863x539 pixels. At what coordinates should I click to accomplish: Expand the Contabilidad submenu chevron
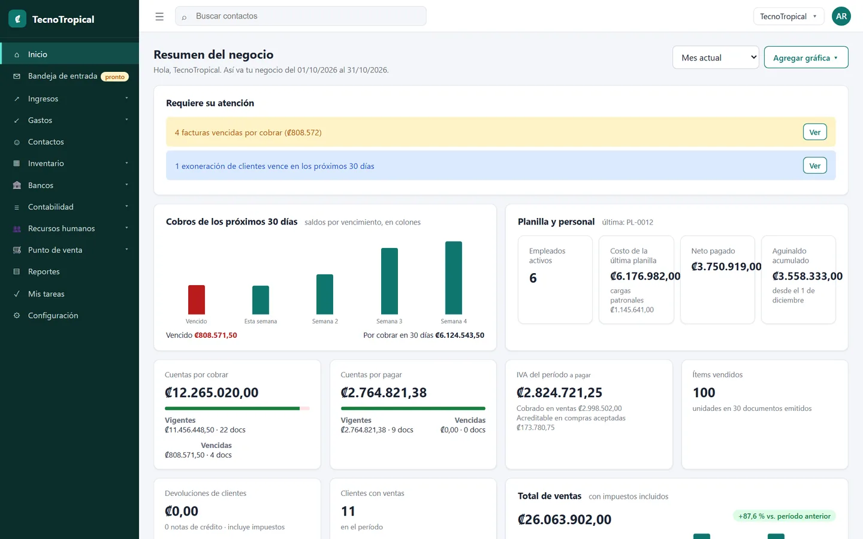126,207
